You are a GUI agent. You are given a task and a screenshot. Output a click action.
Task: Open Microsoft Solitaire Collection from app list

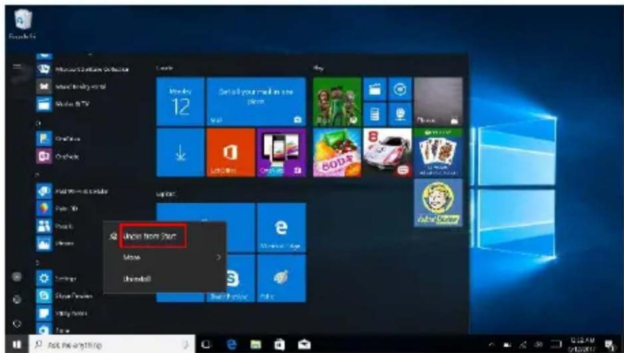click(x=83, y=69)
